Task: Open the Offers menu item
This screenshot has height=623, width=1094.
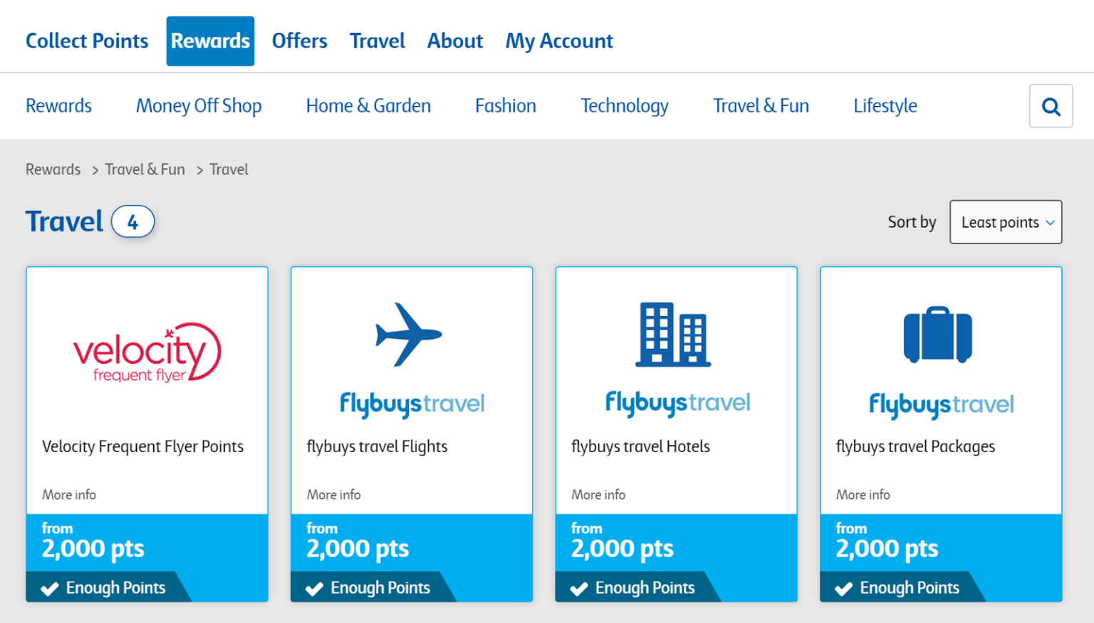Action: (x=299, y=41)
